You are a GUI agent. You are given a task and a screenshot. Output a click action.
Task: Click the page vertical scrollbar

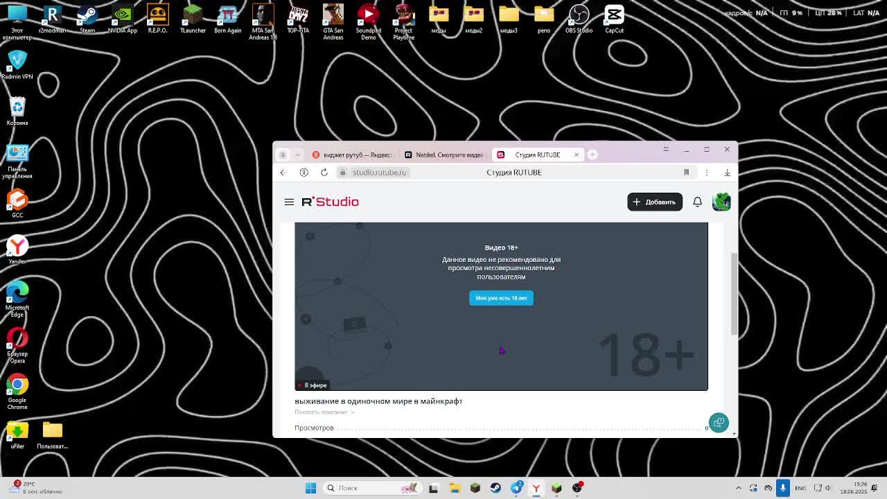click(735, 295)
